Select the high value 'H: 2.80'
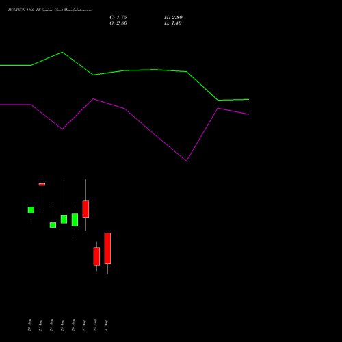 click(173, 18)
